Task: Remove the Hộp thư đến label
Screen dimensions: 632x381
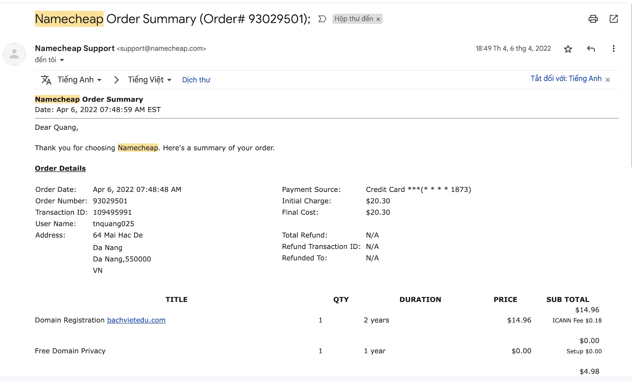Action: click(378, 19)
